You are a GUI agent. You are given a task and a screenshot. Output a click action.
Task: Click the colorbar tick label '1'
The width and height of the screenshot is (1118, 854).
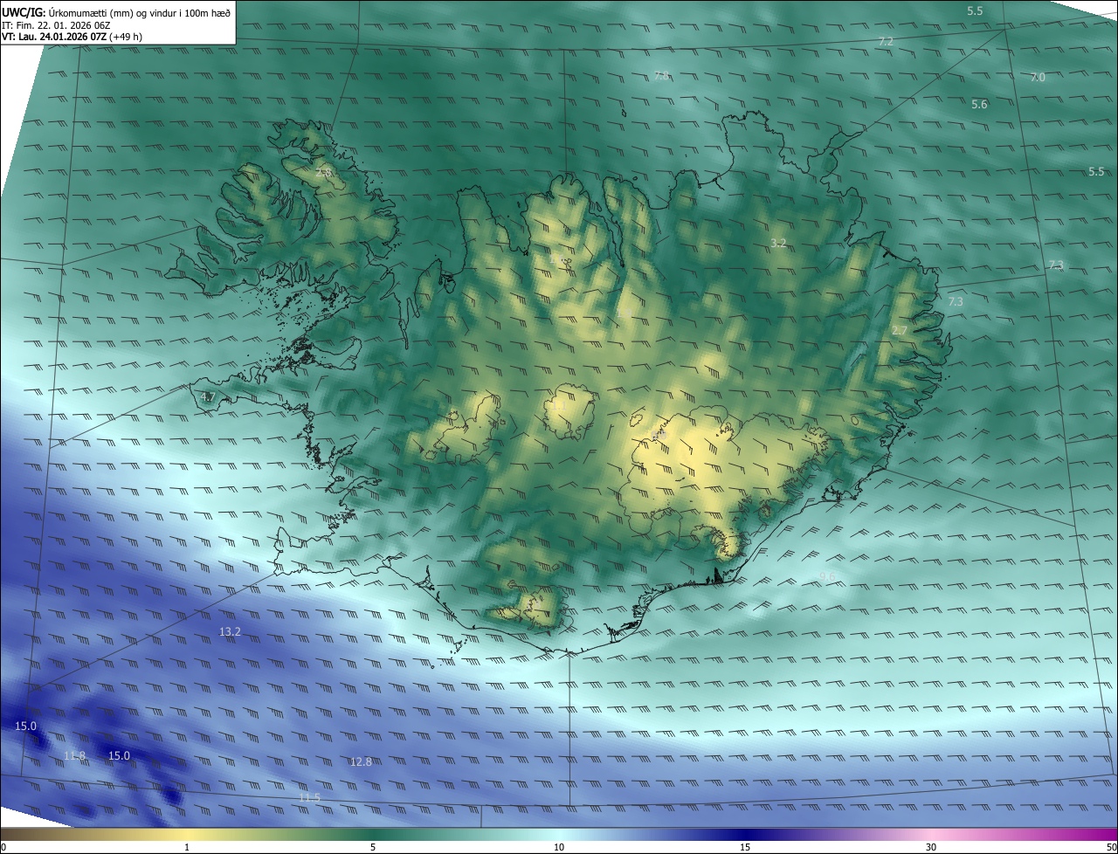coord(187,847)
